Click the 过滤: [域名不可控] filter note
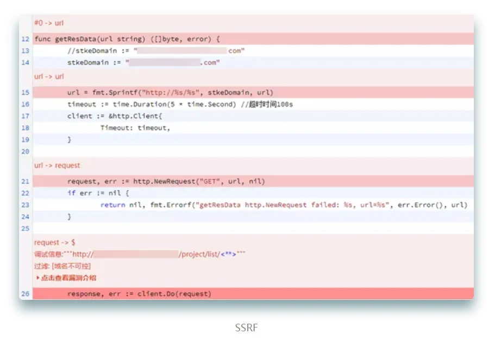The width and height of the screenshot is (495, 340). (x=62, y=266)
